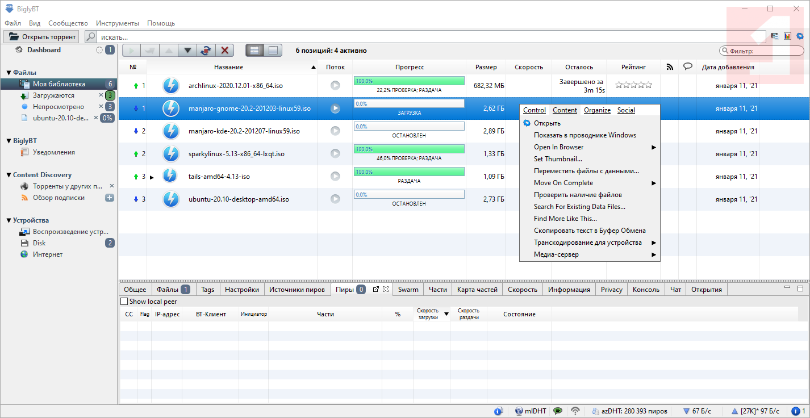The height and width of the screenshot is (418, 810).
Task: Click the alert info icon at status bar end
Action: pos(796,411)
